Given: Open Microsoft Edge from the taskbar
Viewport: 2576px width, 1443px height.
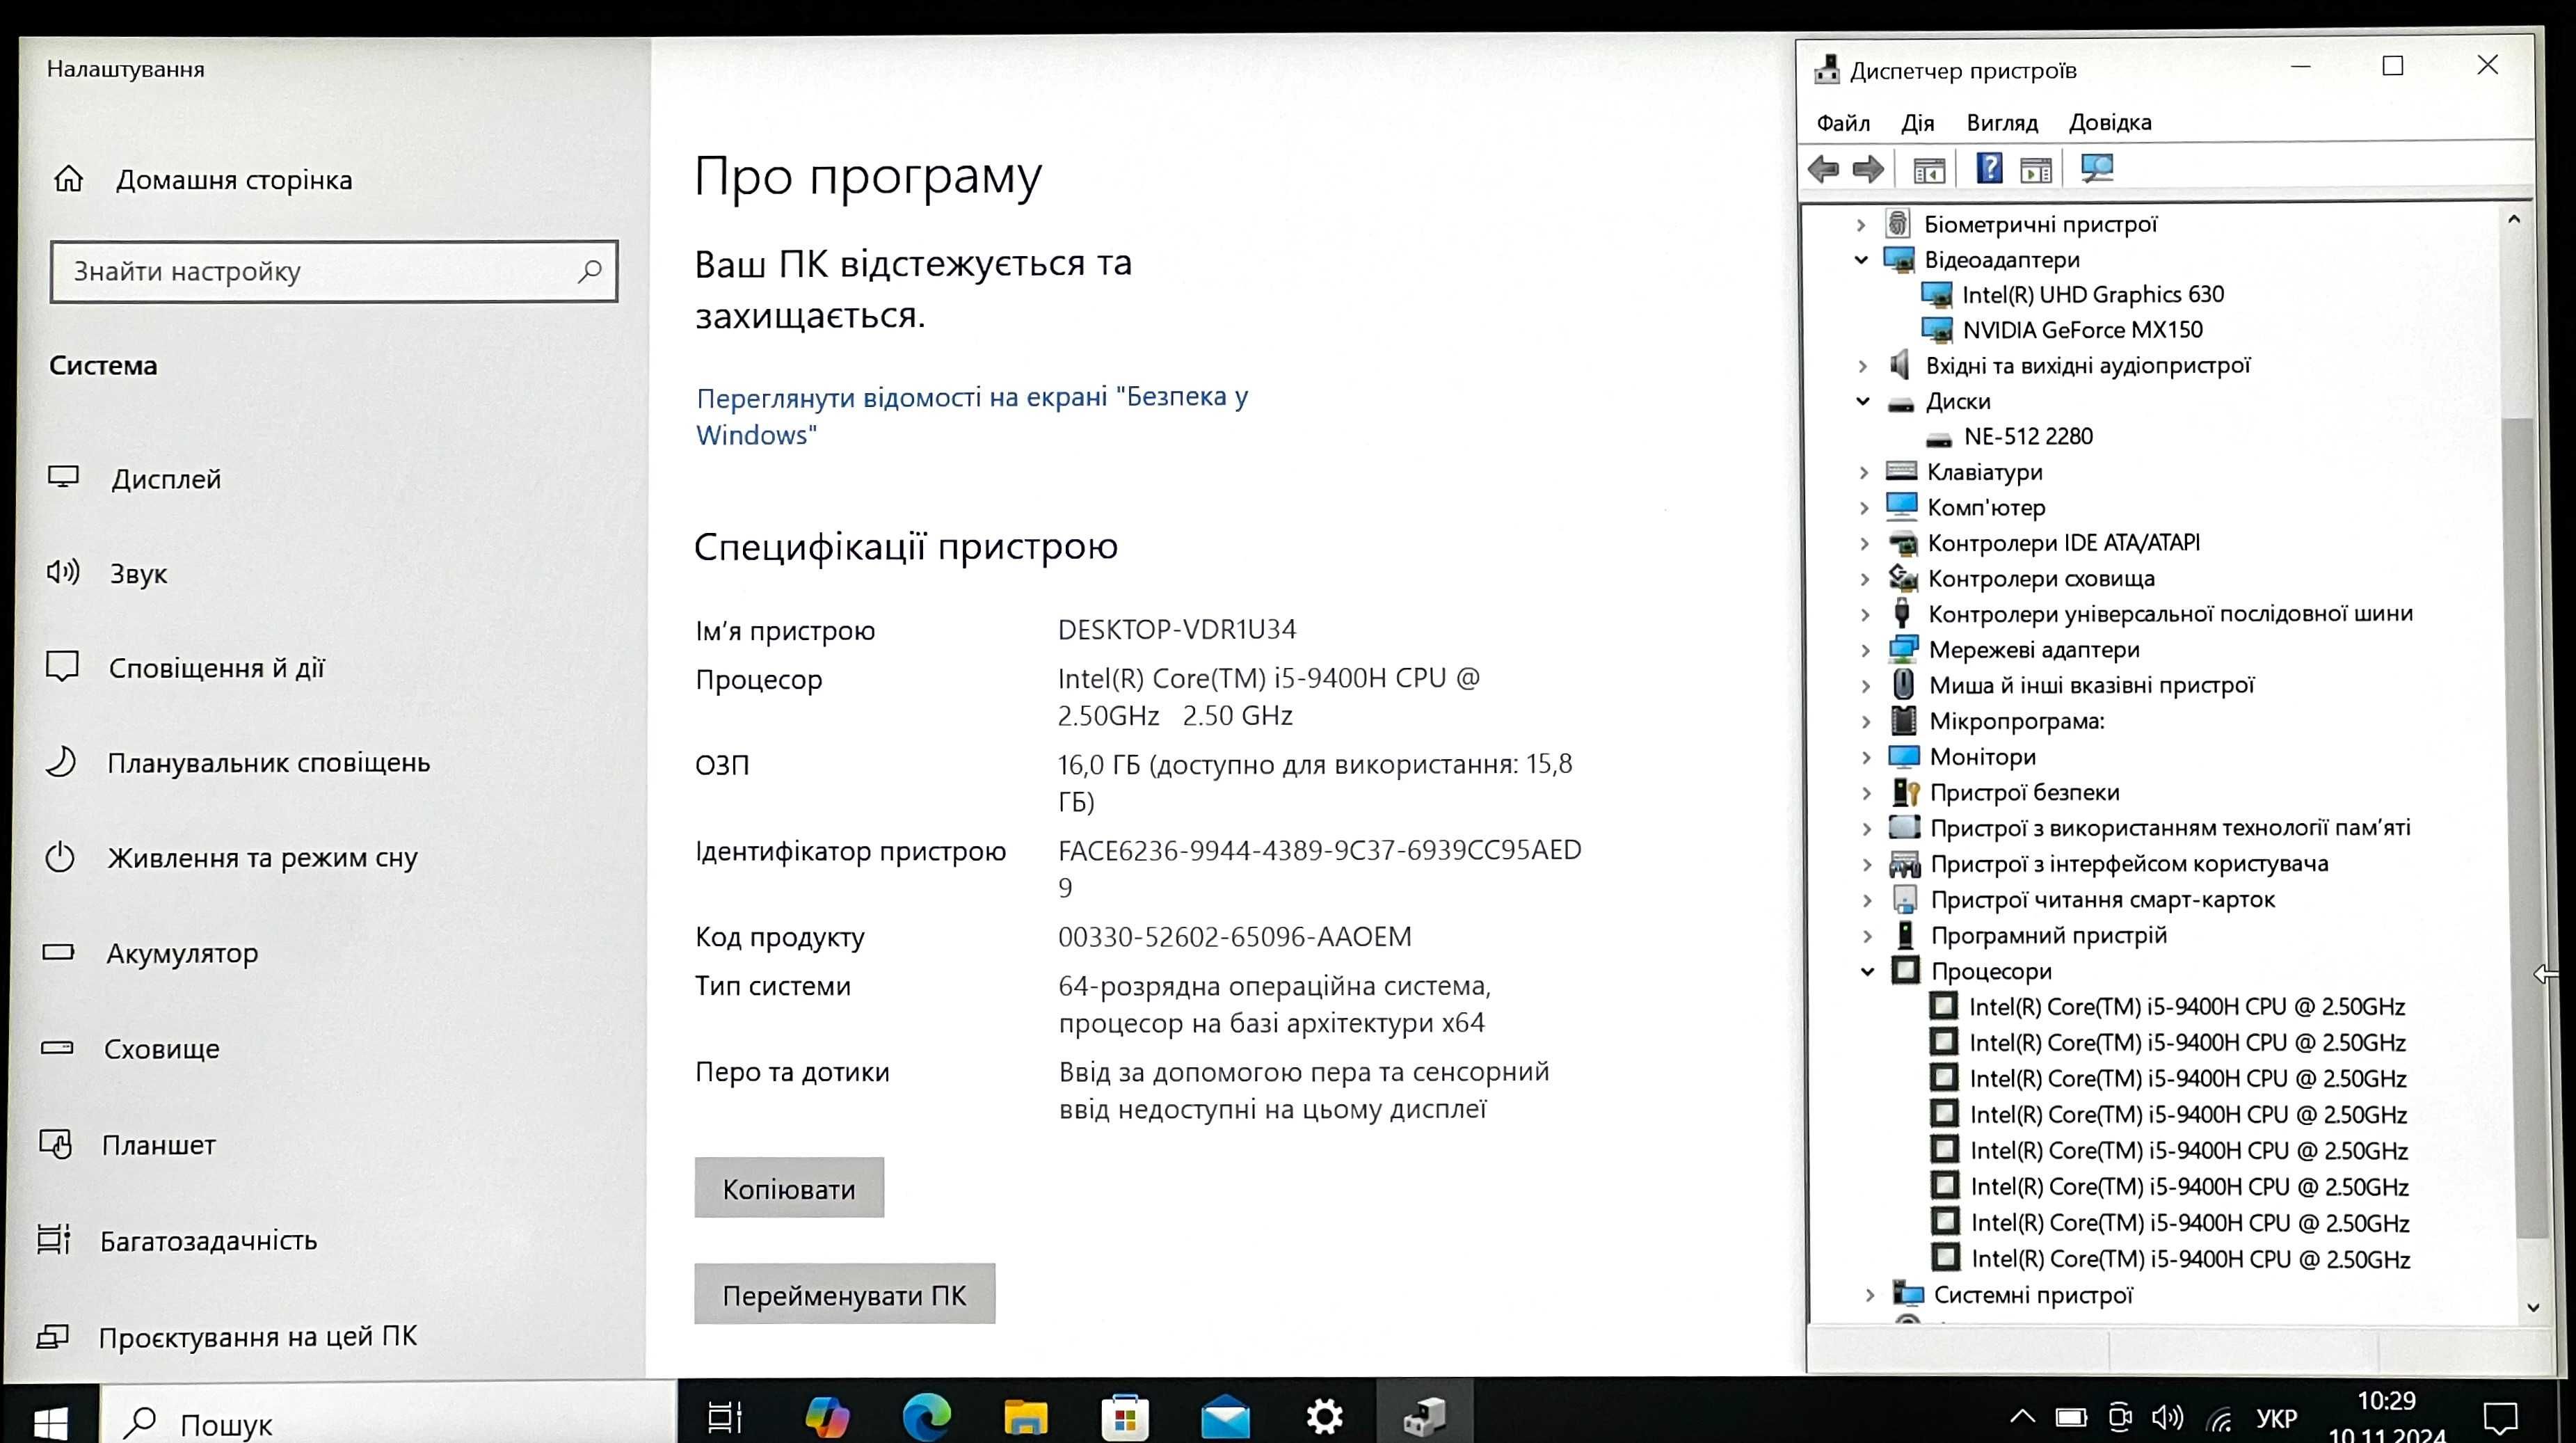Looking at the screenshot, I should pyautogui.click(x=926, y=1416).
